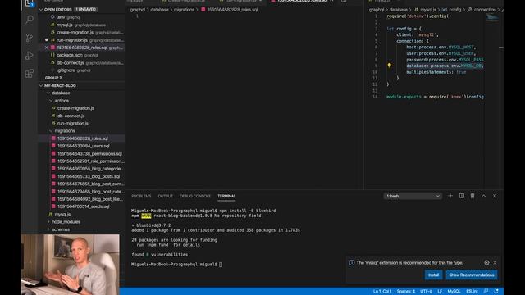Select the TERMINAL tab
Viewport: 525px width, 295px height.
(226, 196)
